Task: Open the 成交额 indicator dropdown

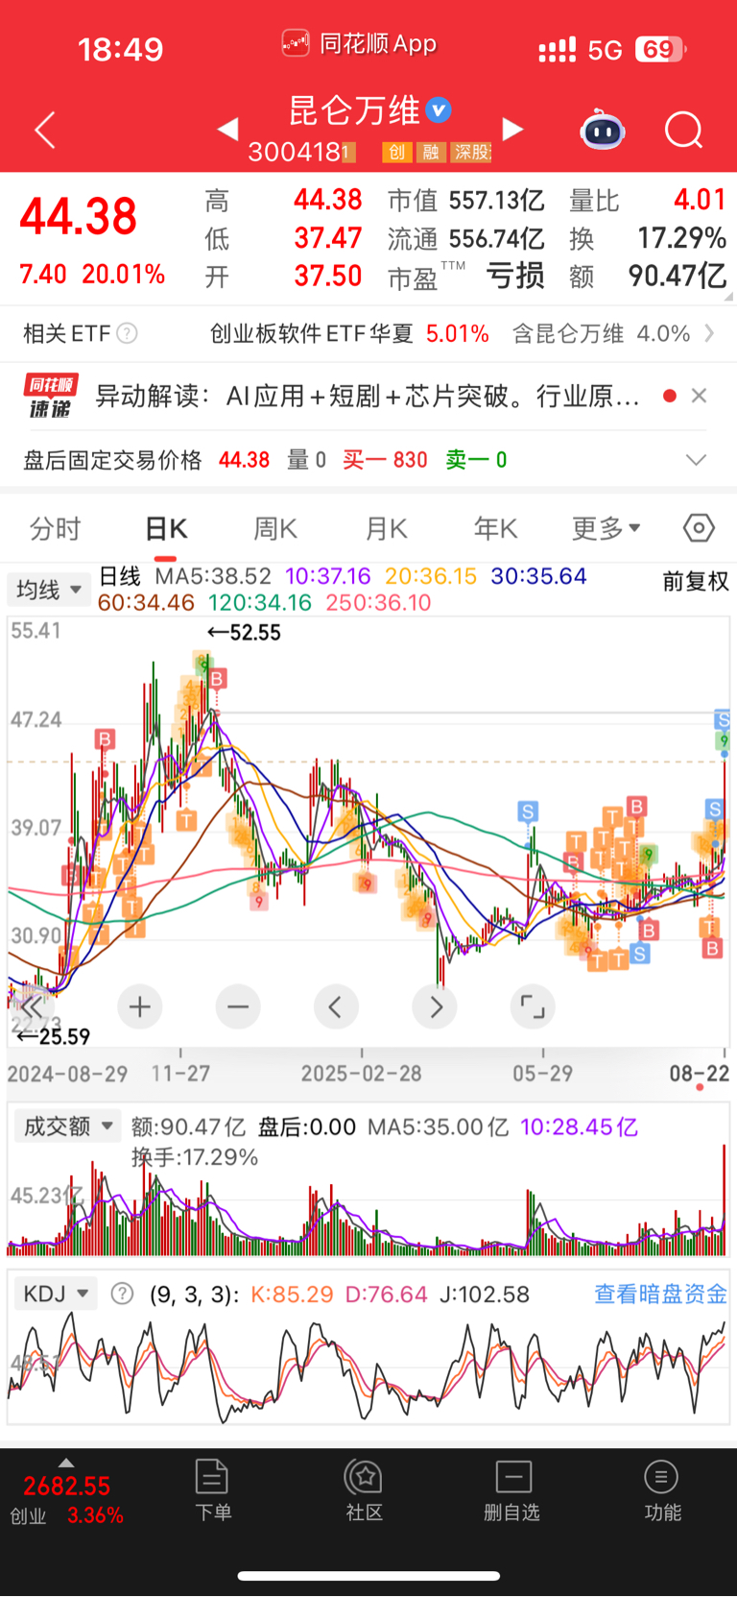Action: 67,1125
